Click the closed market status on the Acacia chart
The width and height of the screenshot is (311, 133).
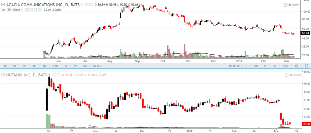pos(294,5)
